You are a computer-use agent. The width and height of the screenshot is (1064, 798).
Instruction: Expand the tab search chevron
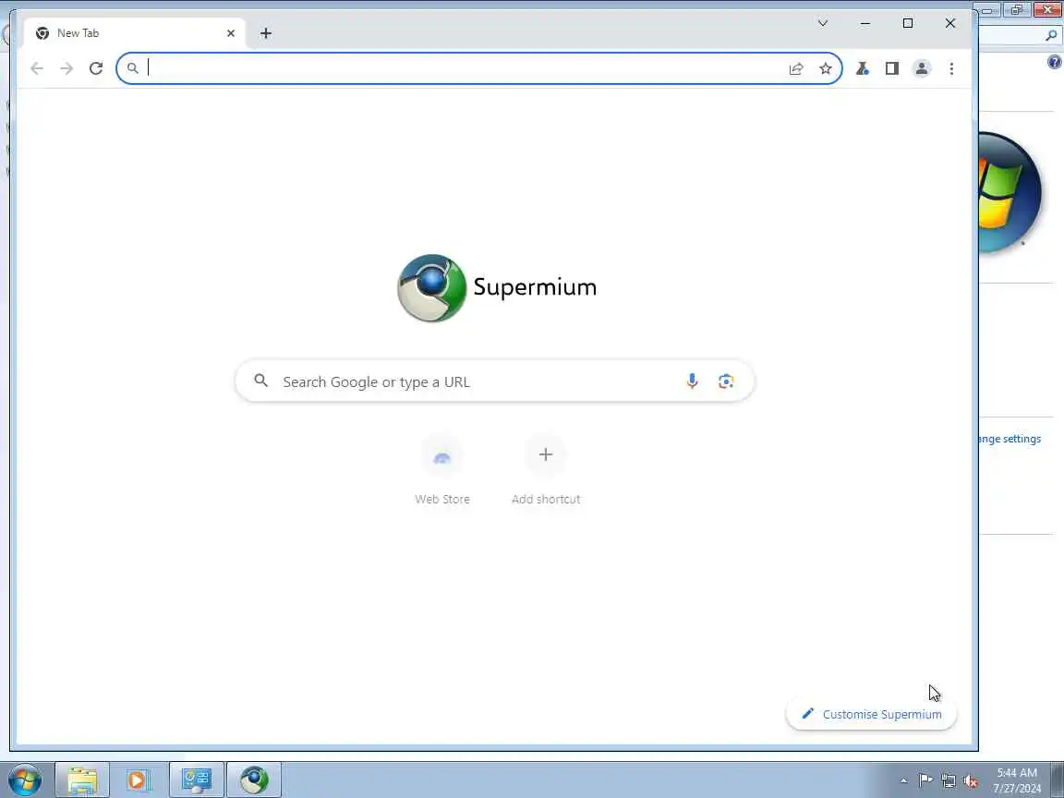(x=822, y=23)
